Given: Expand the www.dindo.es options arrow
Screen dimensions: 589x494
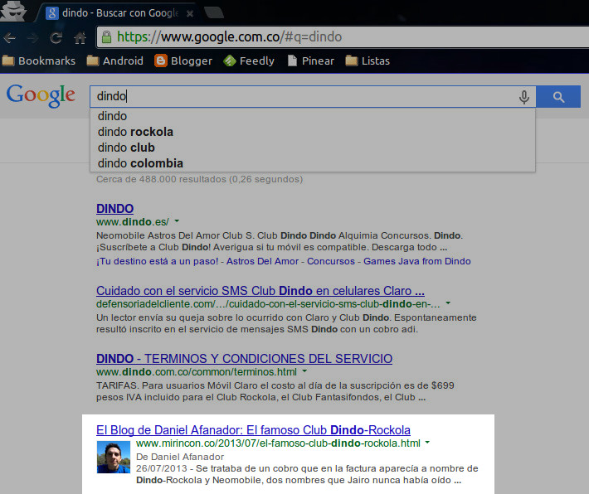Looking at the screenshot, I should point(177,221).
